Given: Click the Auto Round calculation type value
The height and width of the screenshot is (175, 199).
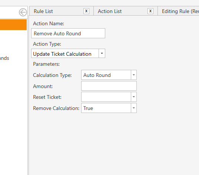Looking at the screenshot, I should (x=97, y=75).
